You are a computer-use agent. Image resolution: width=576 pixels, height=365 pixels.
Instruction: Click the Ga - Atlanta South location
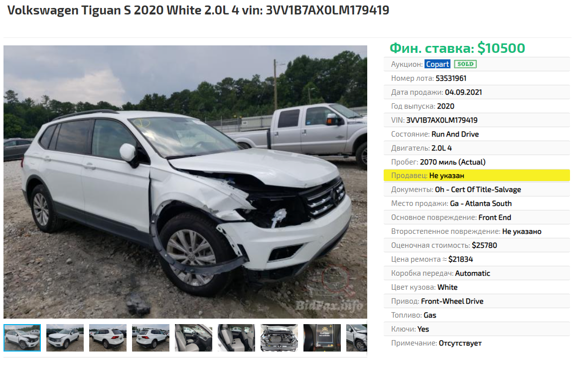click(480, 203)
